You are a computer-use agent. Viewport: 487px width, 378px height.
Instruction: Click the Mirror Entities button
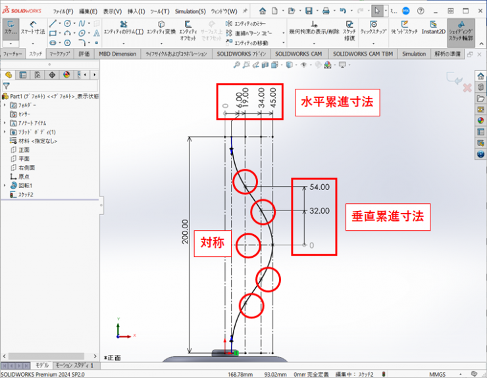[x=247, y=23]
